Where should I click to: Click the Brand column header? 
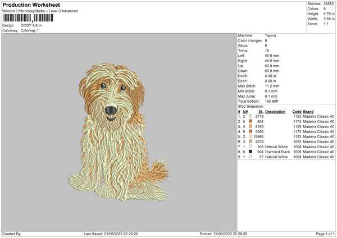[x=308, y=111]
